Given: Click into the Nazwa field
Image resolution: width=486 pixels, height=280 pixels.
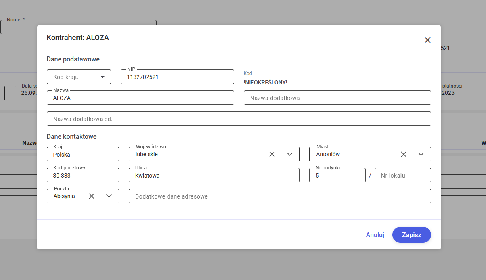Looking at the screenshot, I should (140, 98).
